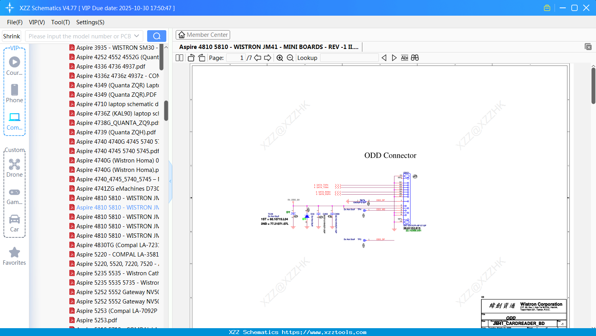Go to next page arrow
The width and height of the screenshot is (596, 336).
pos(268,58)
